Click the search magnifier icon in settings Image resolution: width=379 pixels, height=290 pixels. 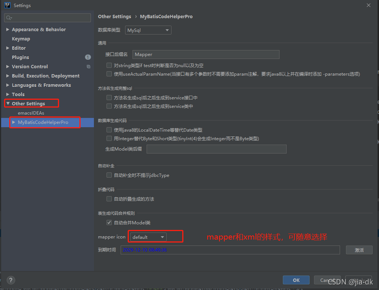click(x=9, y=18)
